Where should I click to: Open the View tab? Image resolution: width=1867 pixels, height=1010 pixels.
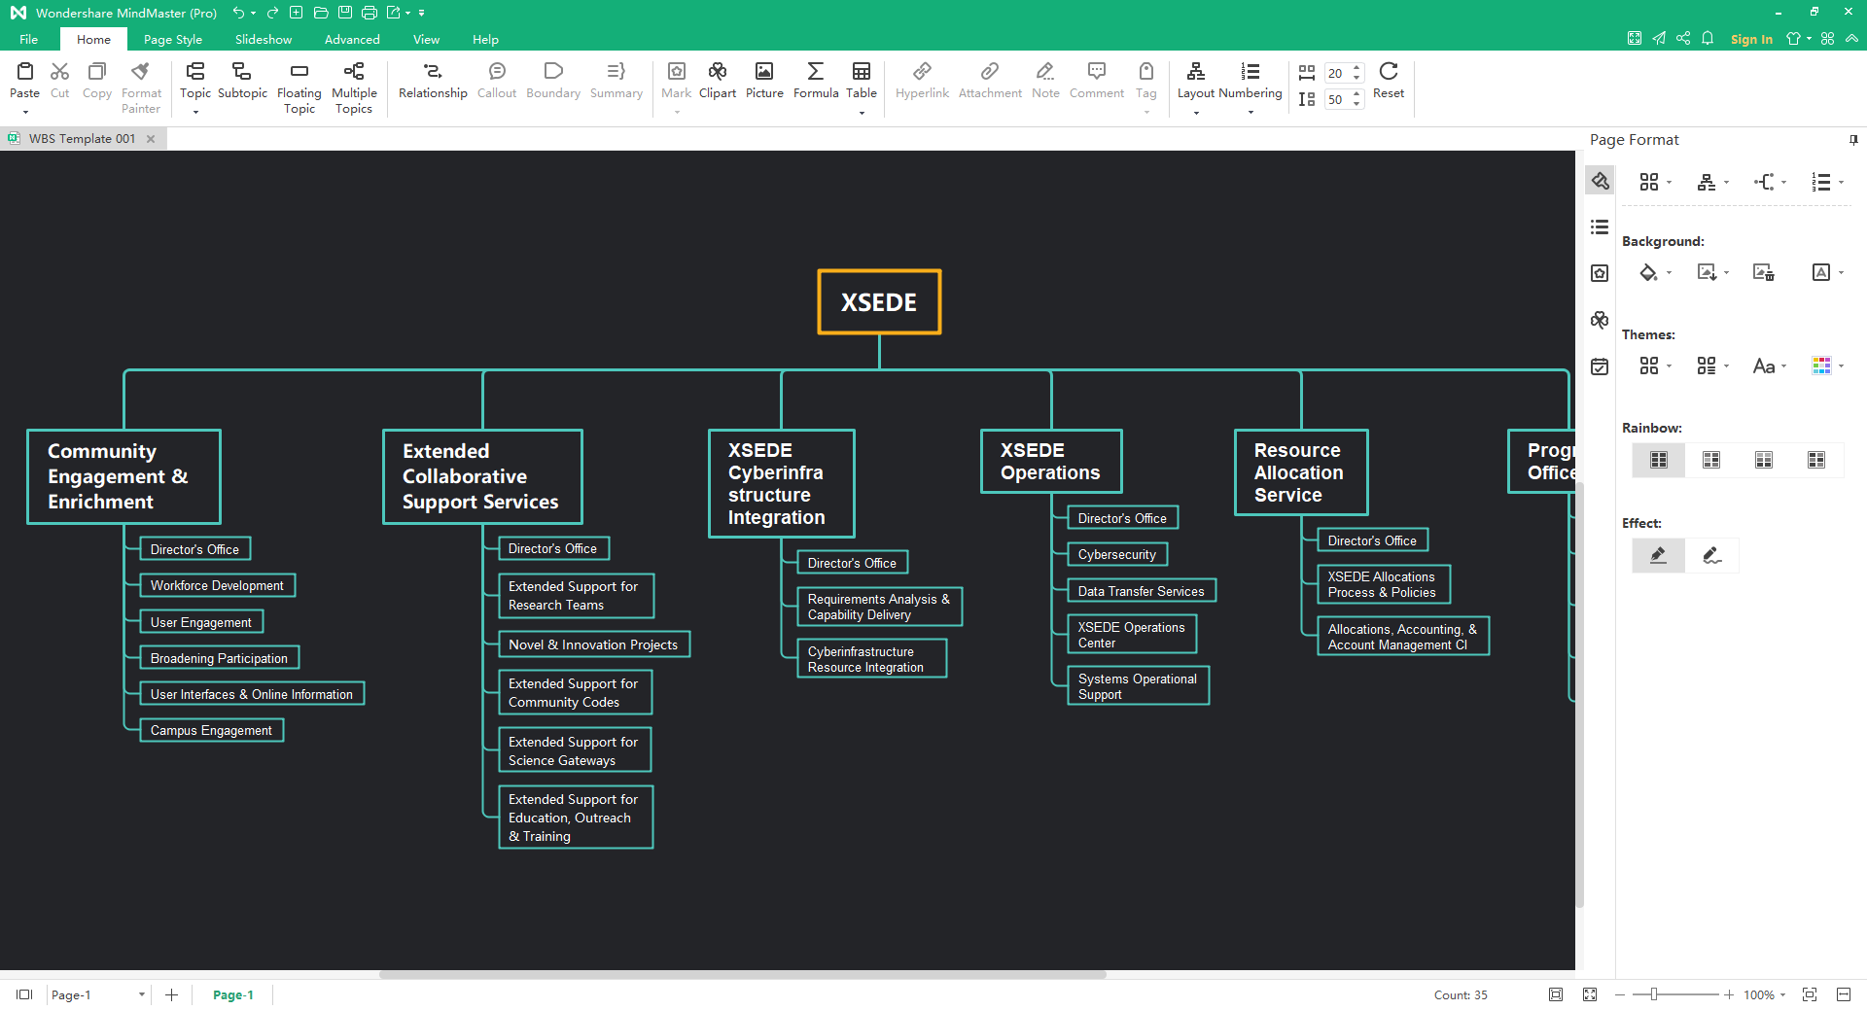click(426, 39)
